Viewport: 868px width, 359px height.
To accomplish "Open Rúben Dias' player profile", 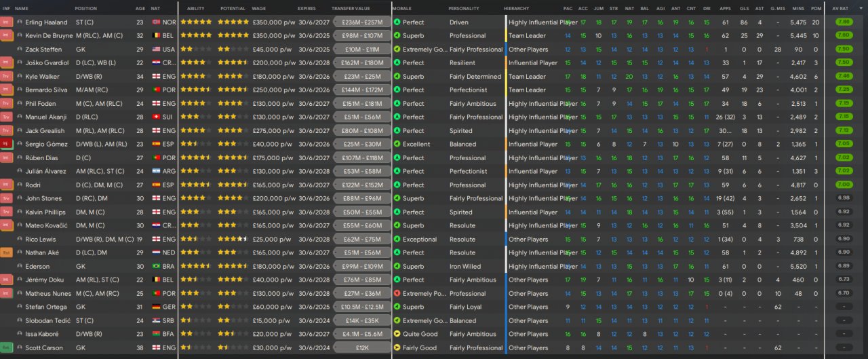I will pyautogui.click(x=41, y=158).
